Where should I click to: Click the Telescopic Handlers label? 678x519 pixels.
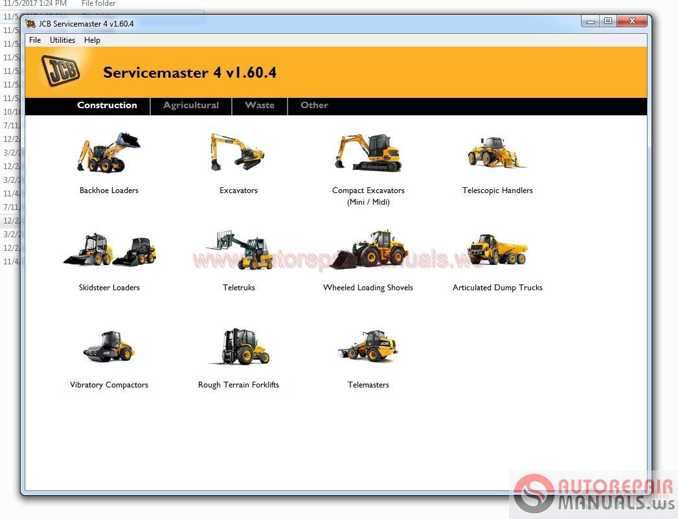[497, 190]
